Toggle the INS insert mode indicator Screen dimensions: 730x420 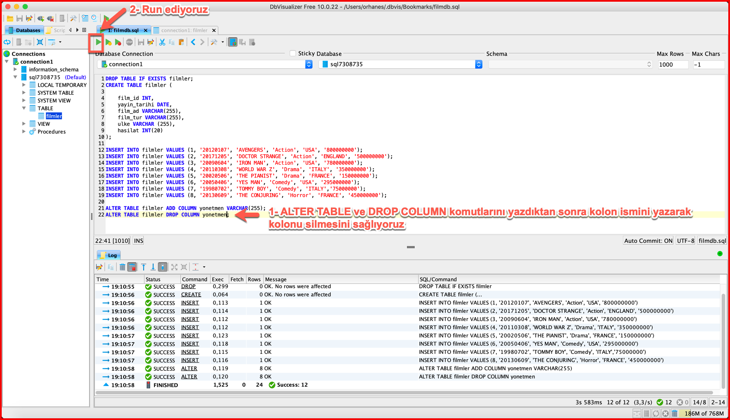(138, 241)
